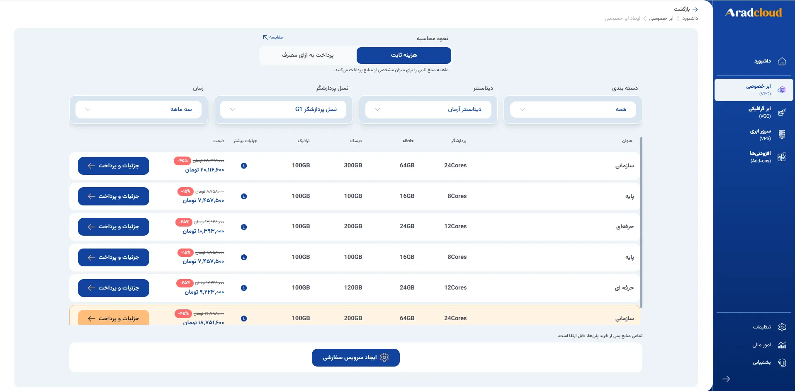Screen dimensions: 795x391
Task: Click the امور مالی sidebar menu label
Action: pyautogui.click(x=761, y=345)
